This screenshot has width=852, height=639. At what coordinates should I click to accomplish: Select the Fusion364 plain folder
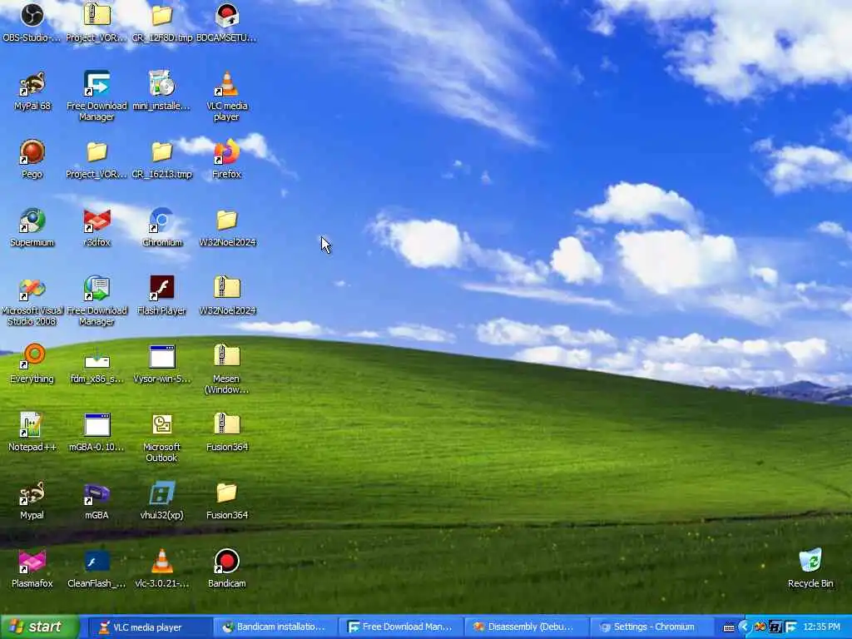click(x=226, y=500)
